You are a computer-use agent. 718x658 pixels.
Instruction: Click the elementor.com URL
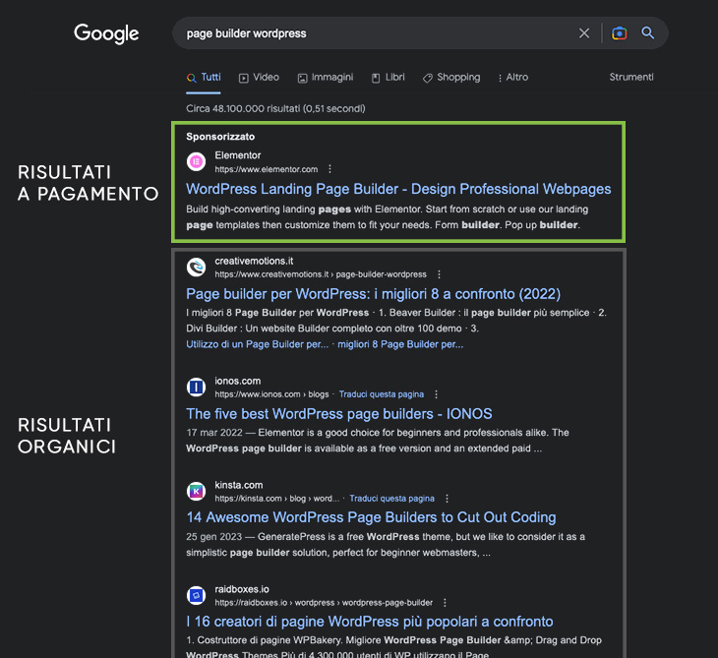[266, 169]
